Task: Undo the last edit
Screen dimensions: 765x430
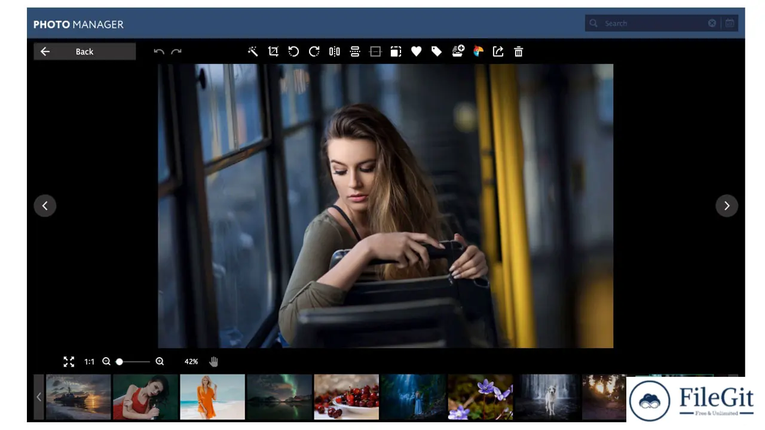Action: (159, 52)
